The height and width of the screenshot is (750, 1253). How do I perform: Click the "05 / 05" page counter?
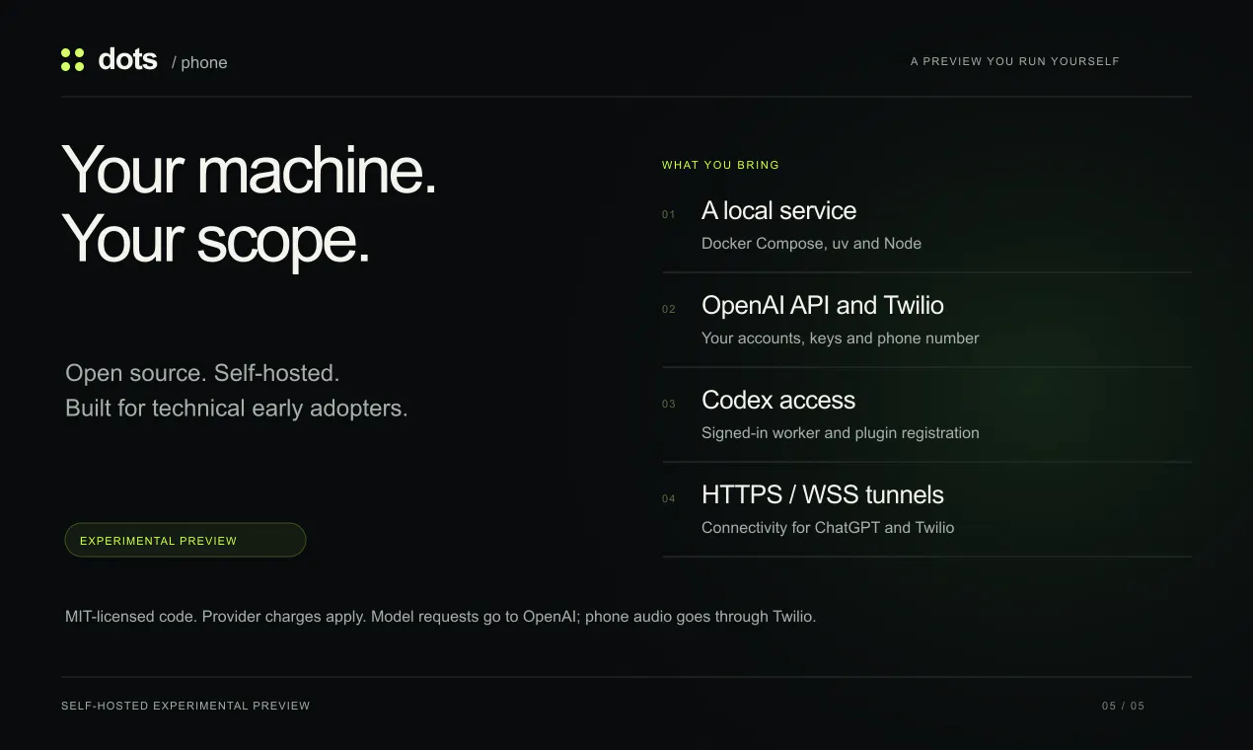pyautogui.click(x=1124, y=706)
